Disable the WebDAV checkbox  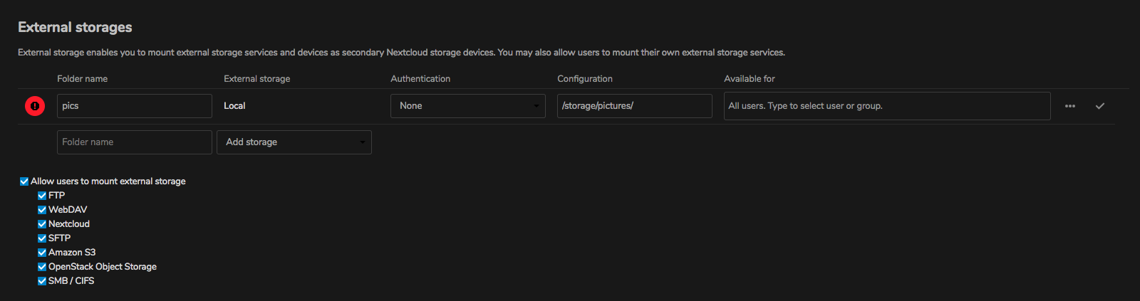tap(42, 210)
